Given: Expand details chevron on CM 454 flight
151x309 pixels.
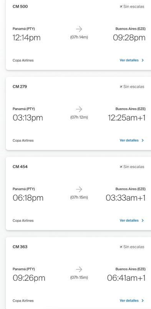Looking at the screenshot, I should (x=143, y=221).
